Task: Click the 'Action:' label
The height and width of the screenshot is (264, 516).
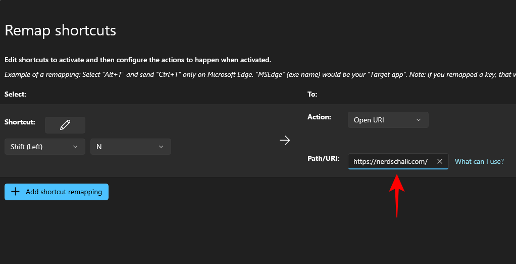Action: point(319,117)
